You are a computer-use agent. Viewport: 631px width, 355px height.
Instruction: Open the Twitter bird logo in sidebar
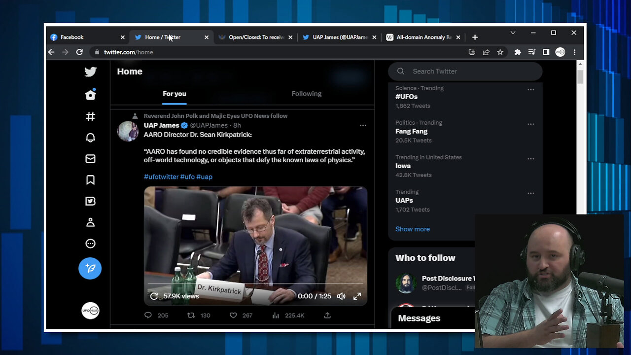point(90,72)
